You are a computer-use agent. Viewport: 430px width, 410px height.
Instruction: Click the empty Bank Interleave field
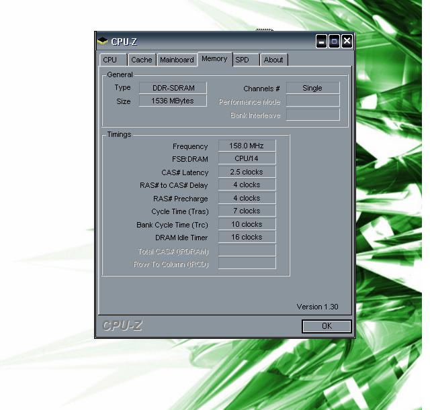[313, 115]
